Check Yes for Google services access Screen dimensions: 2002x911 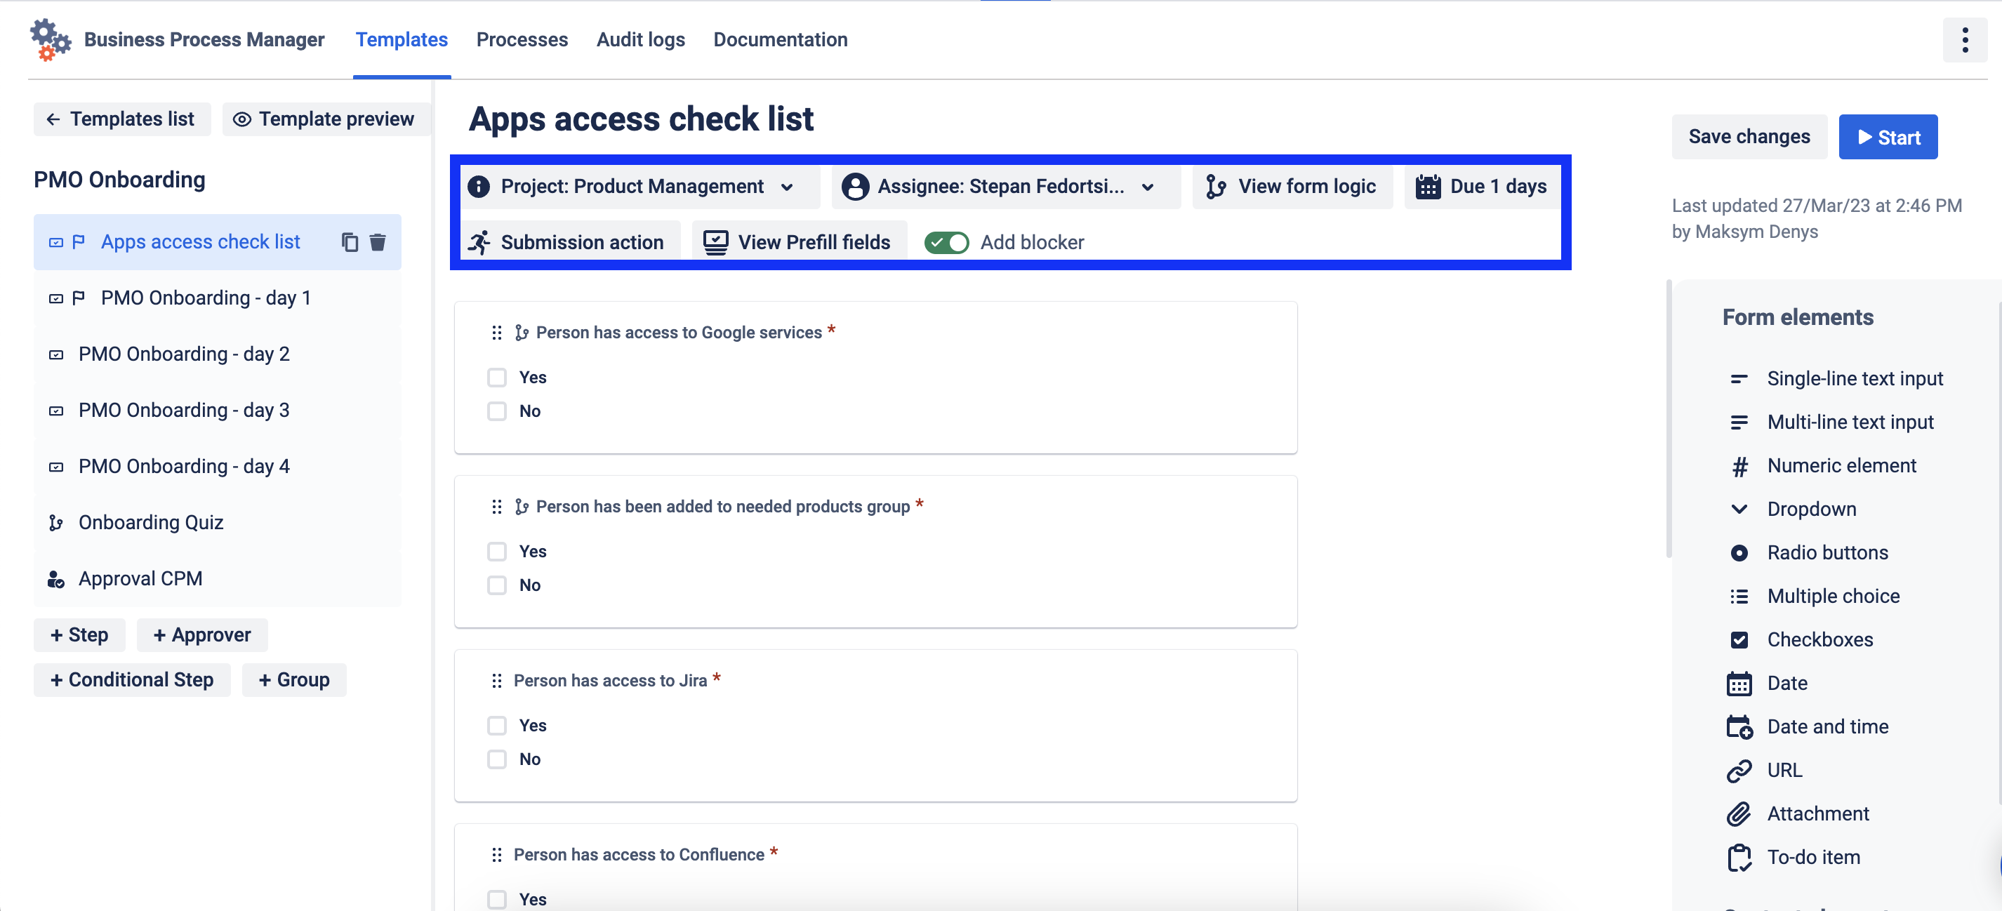click(496, 378)
